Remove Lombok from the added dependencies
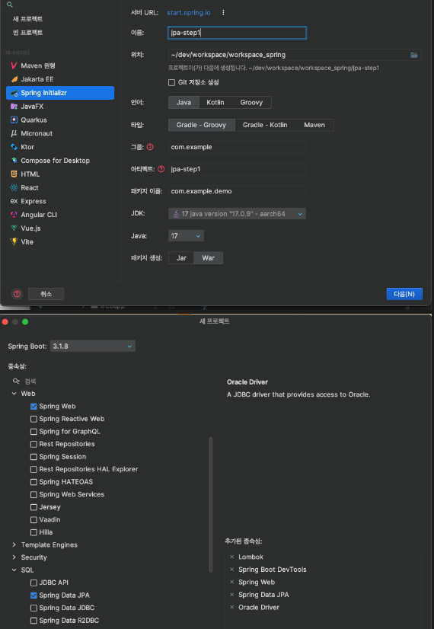This screenshot has height=629, width=434. click(231, 557)
